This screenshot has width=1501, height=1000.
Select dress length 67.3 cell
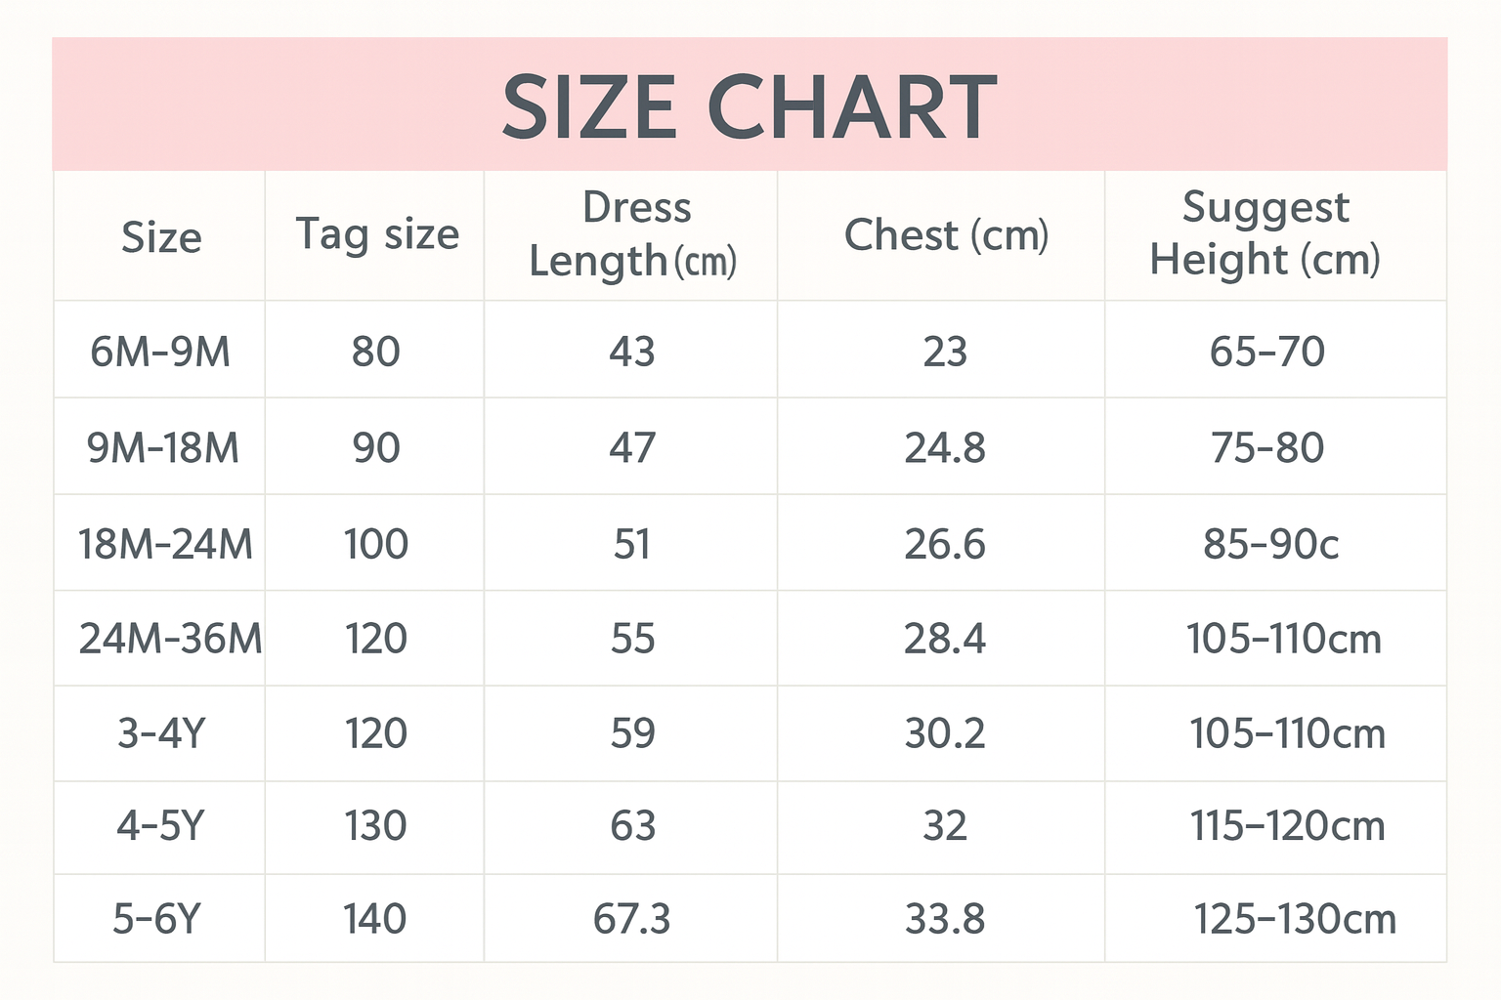click(x=632, y=919)
